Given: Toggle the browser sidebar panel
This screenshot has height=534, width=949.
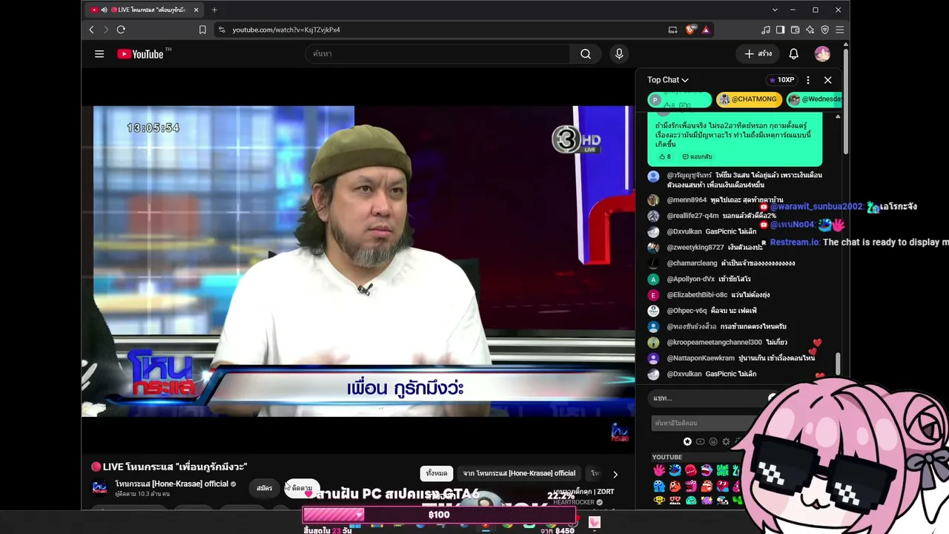Looking at the screenshot, I should point(780,30).
